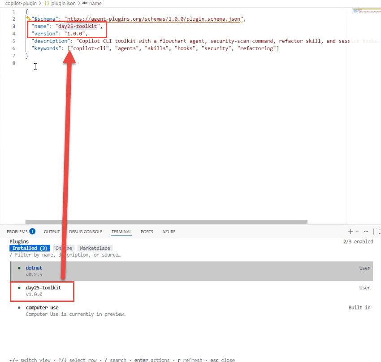Click the "Computer Use is currently in preview." description

76,314
